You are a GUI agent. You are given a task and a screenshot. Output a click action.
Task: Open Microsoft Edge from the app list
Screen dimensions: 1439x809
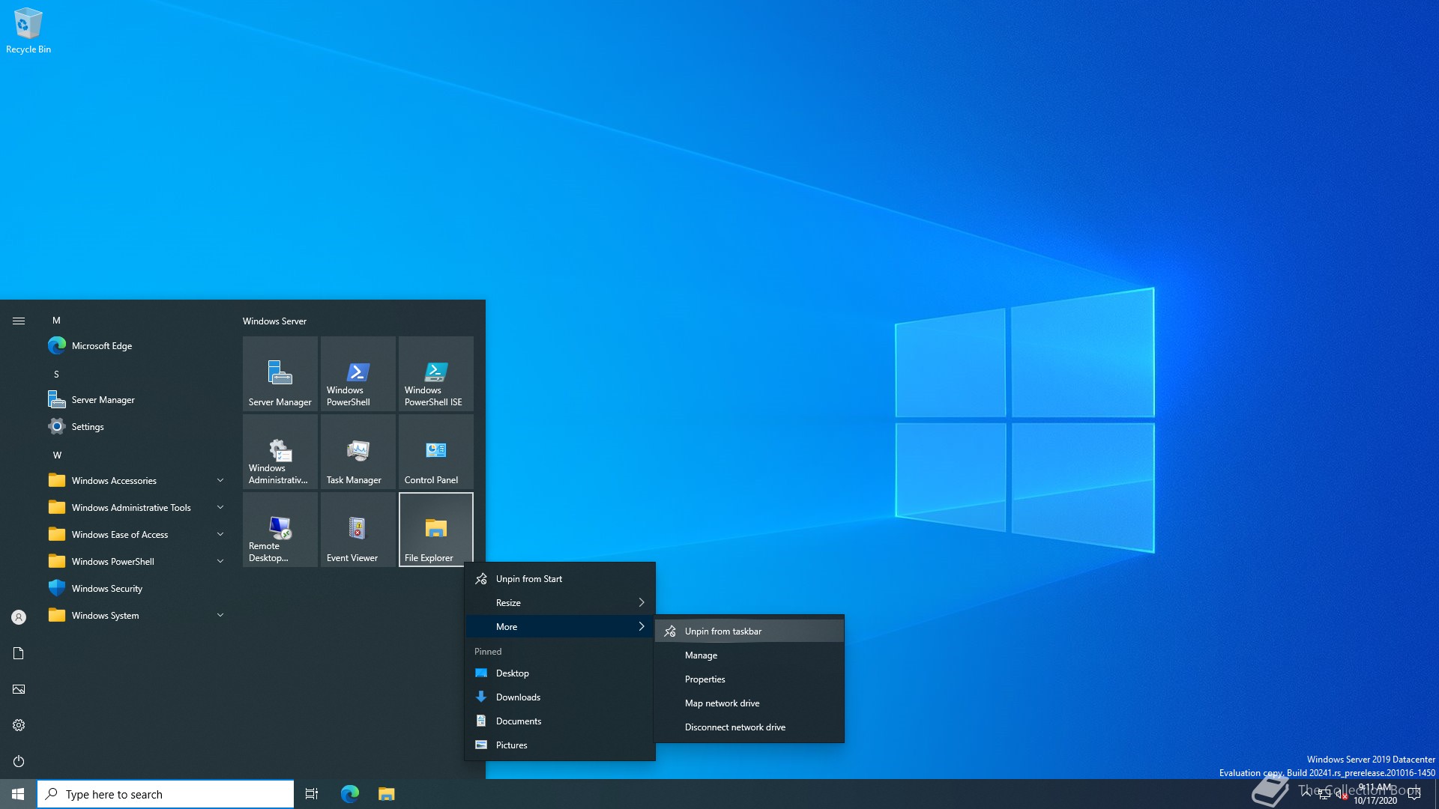136,345
